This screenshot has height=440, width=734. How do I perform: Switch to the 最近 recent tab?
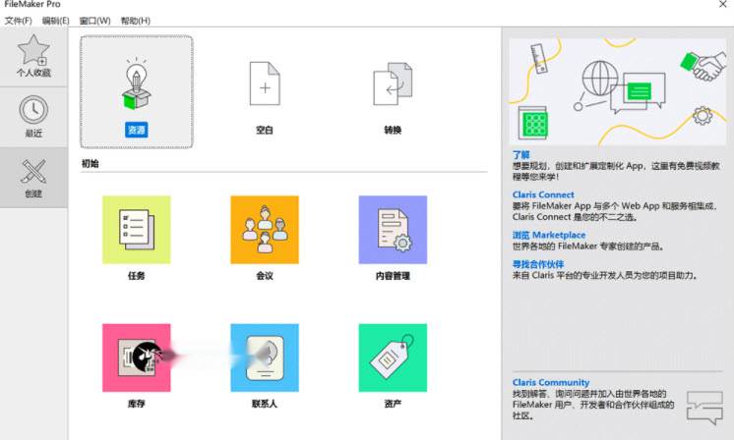33,117
